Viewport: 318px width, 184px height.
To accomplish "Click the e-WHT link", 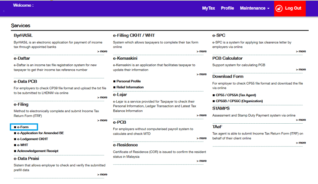I will [x=22, y=145].
